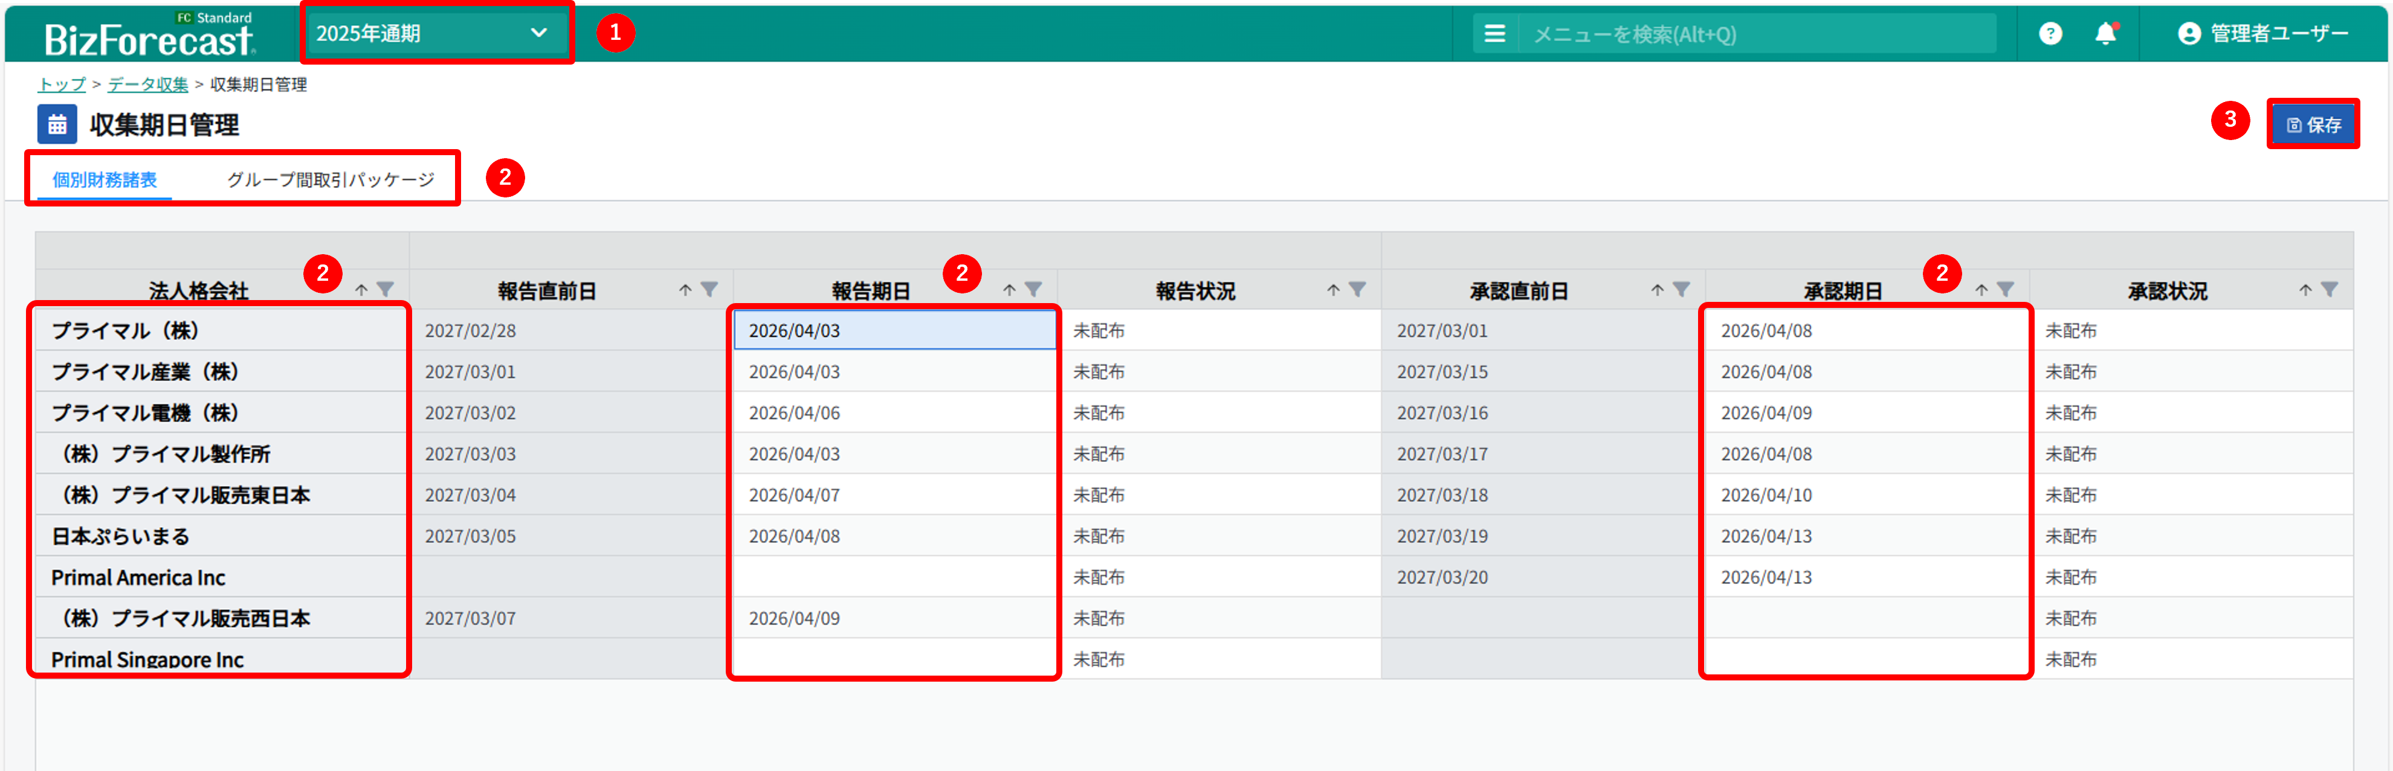The height and width of the screenshot is (771, 2393).
Task: Click the calendar icon beside 収集期日管理 title
Action: click(x=57, y=124)
